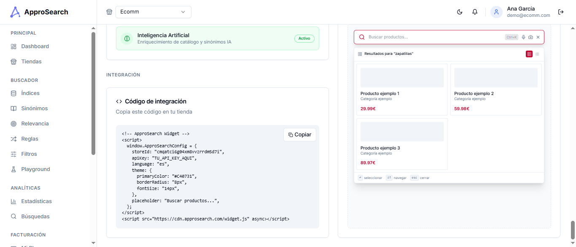Viewport: 576px width, 247px height.
Task: Click the store icon beside Ecomm selector
Action: [109, 12]
